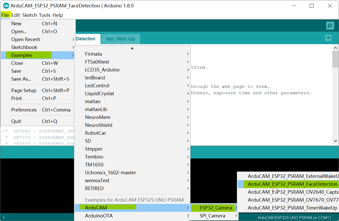Open the ArduCAM_ESP32_PSRAM_TimerWakeUp example

288,208
